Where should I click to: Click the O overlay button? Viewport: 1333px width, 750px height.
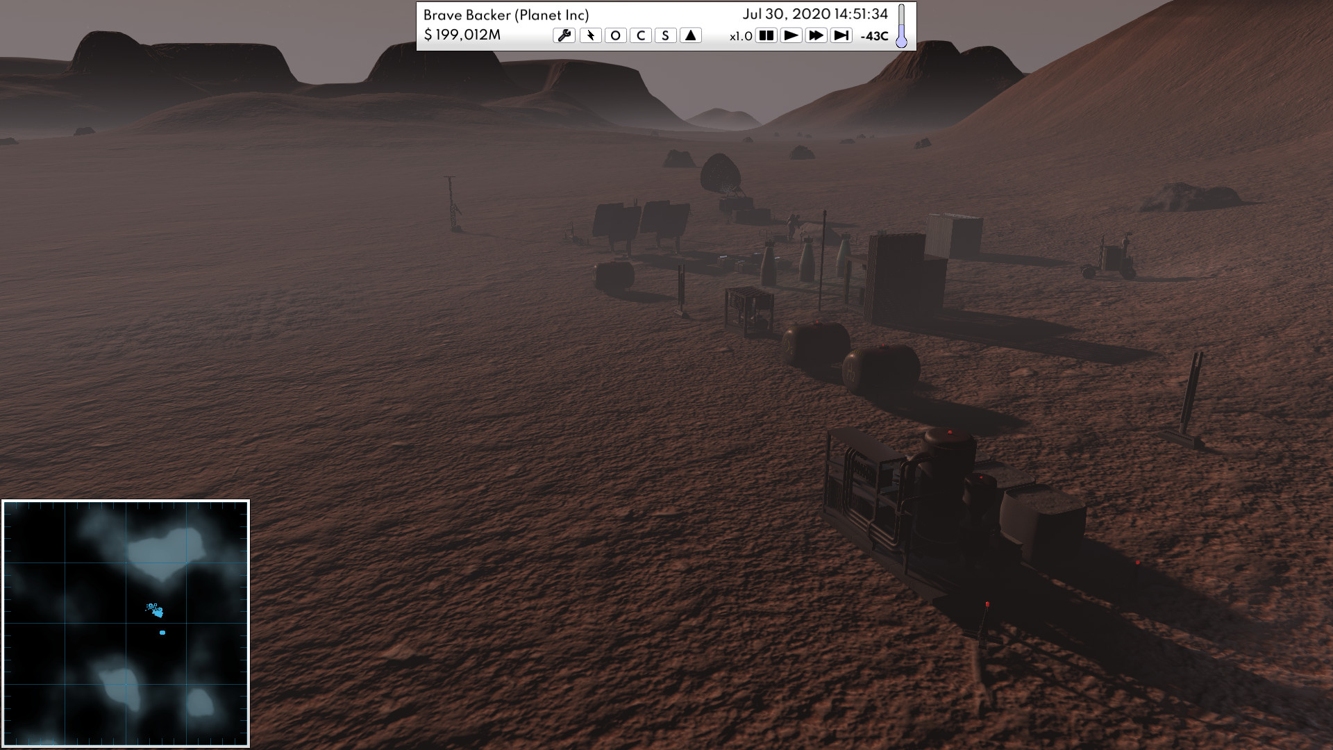pyautogui.click(x=615, y=35)
